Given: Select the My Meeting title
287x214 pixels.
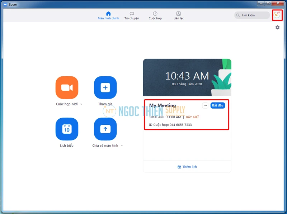Looking at the screenshot, I should click(x=163, y=105).
